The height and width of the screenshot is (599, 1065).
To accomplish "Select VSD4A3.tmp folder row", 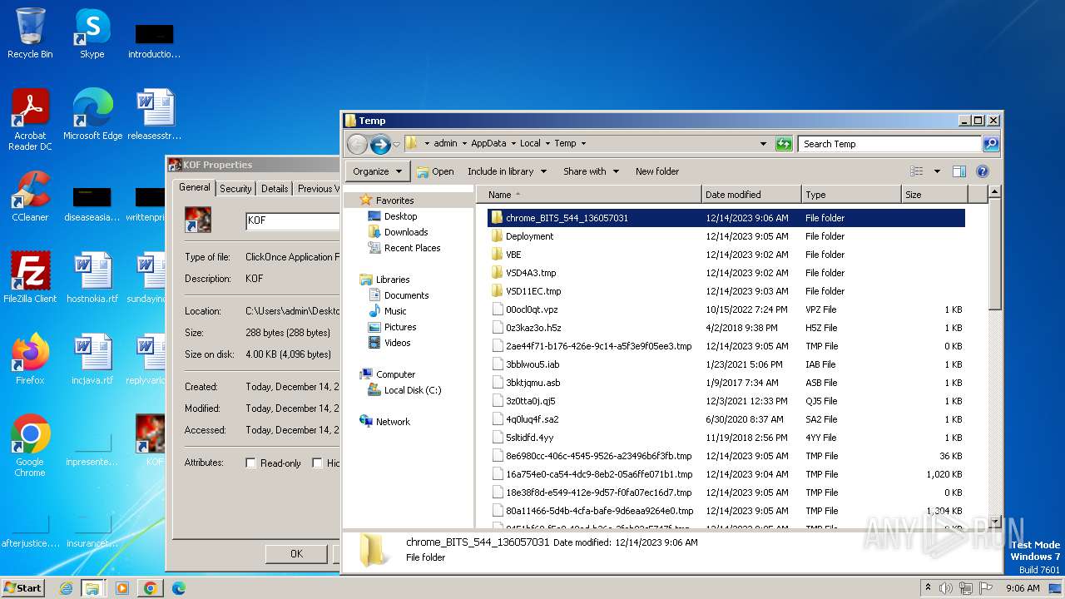I will [726, 273].
